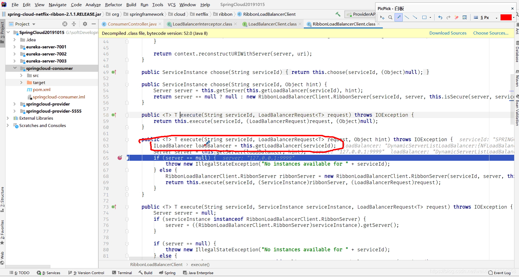Select springcloud-consumer.iml file
519x277 pixels.
59,97
